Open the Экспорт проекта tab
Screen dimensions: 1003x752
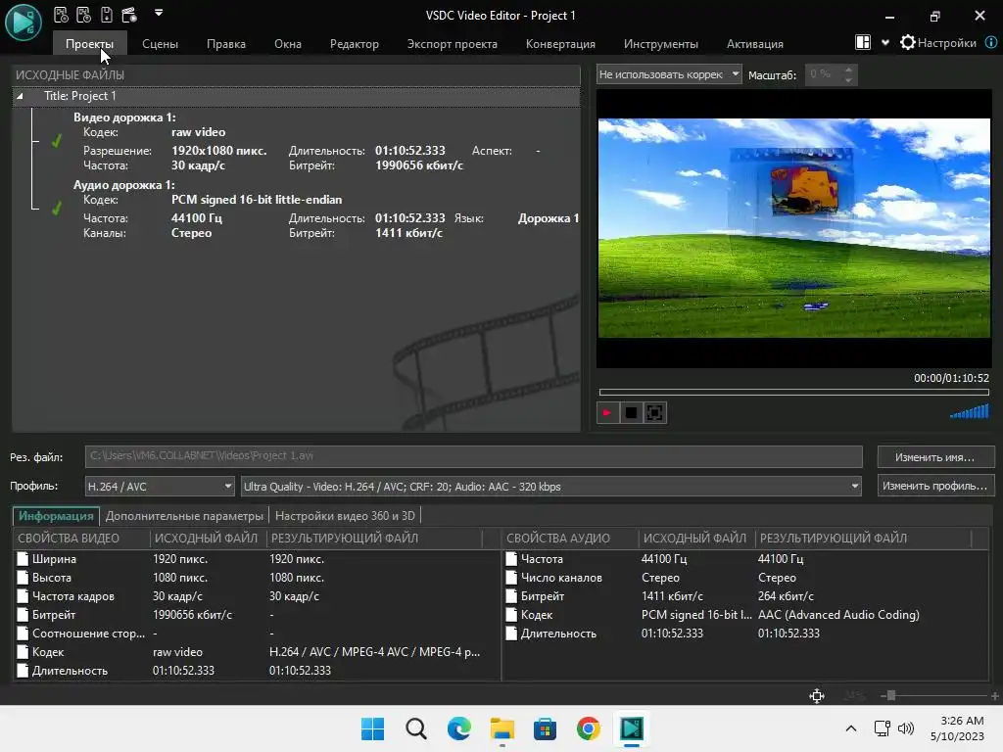[x=453, y=43]
